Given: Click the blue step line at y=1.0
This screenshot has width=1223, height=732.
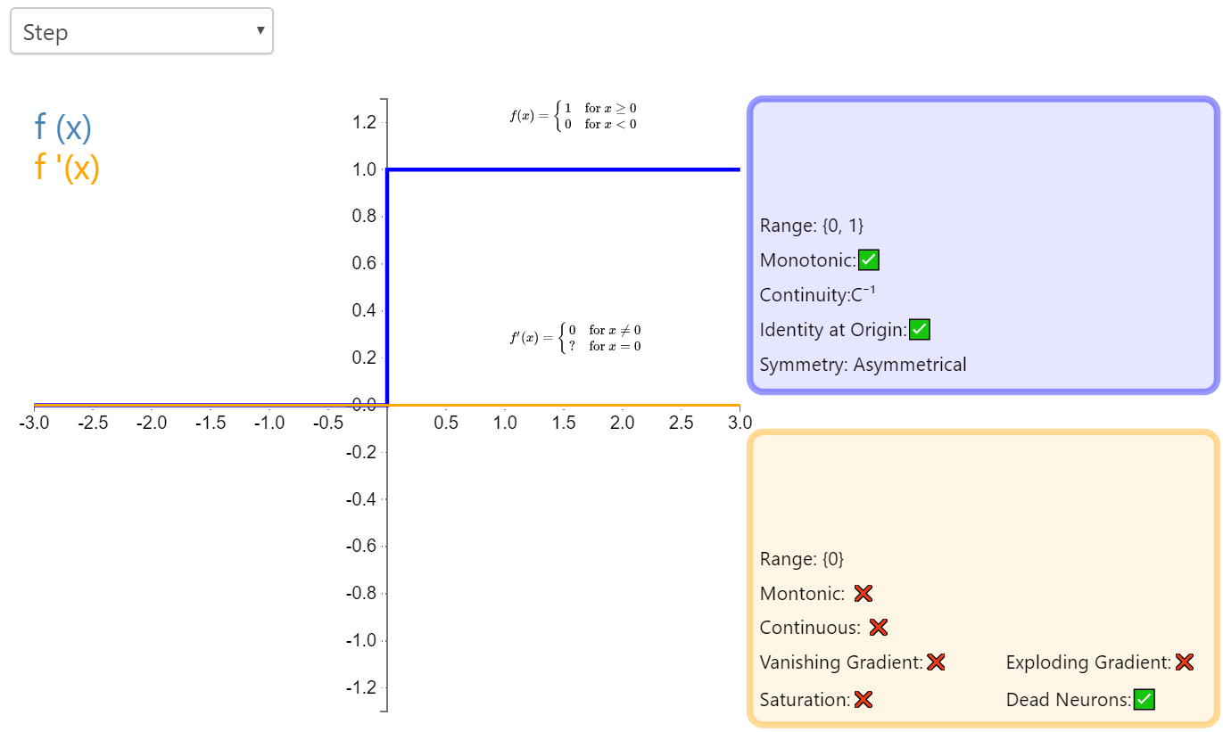Looking at the screenshot, I should pyautogui.click(x=562, y=169).
